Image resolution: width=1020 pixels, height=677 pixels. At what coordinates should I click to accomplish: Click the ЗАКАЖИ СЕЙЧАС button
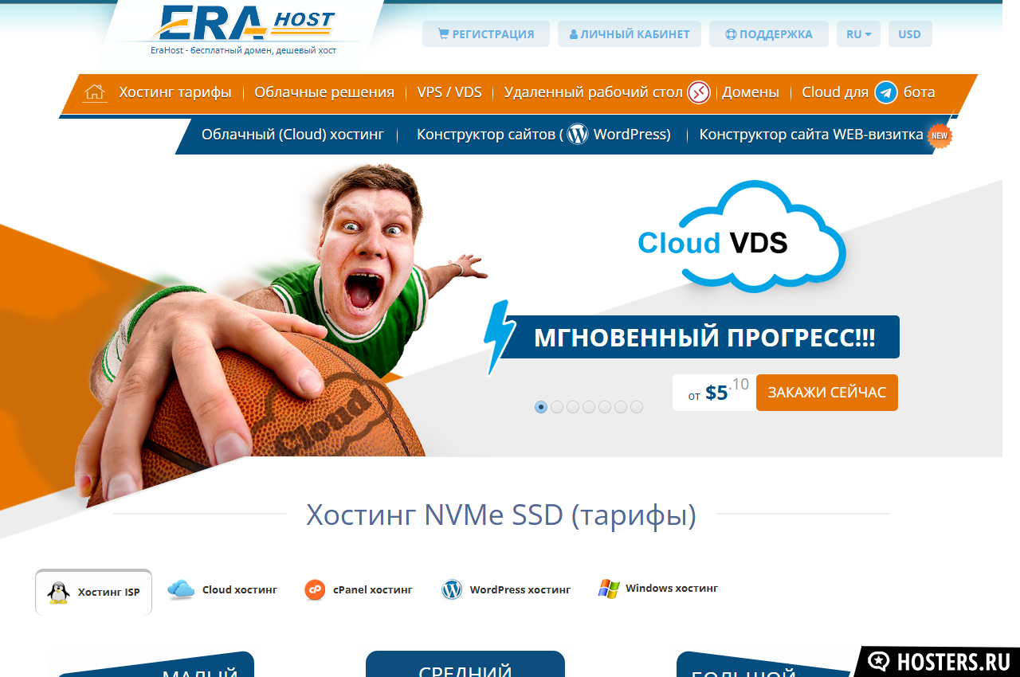click(827, 393)
